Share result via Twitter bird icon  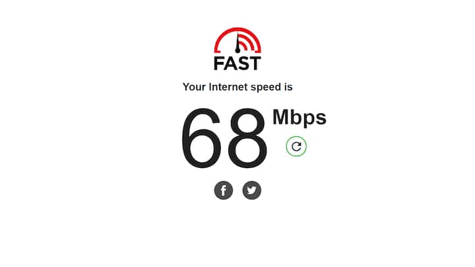pos(252,191)
